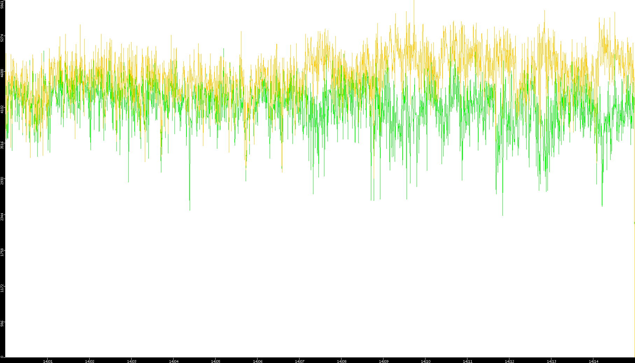Viewport: 635px width, 363px height.
Task: Select the 3516 y-axis value
Action: click(x=2, y=145)
